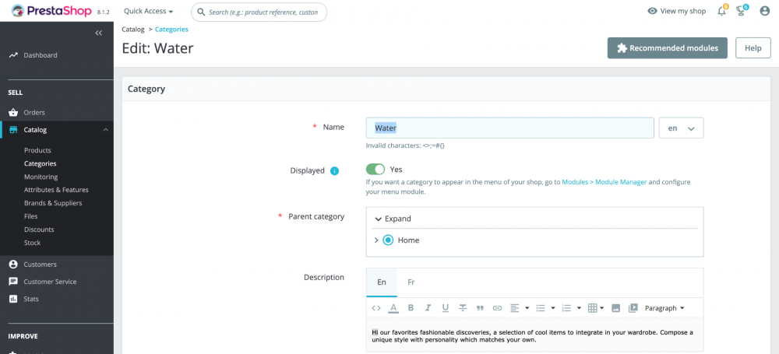The width and height of the screenshot is (779, 354).
Task: Expand the parent category tree
Action: click(393, 219)
